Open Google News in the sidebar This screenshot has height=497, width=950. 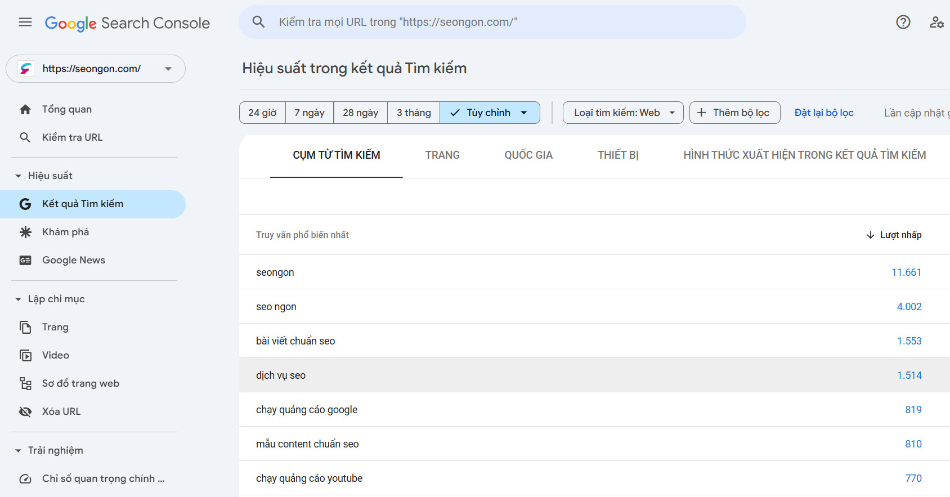pyautogui.click(x=93, y=260)
